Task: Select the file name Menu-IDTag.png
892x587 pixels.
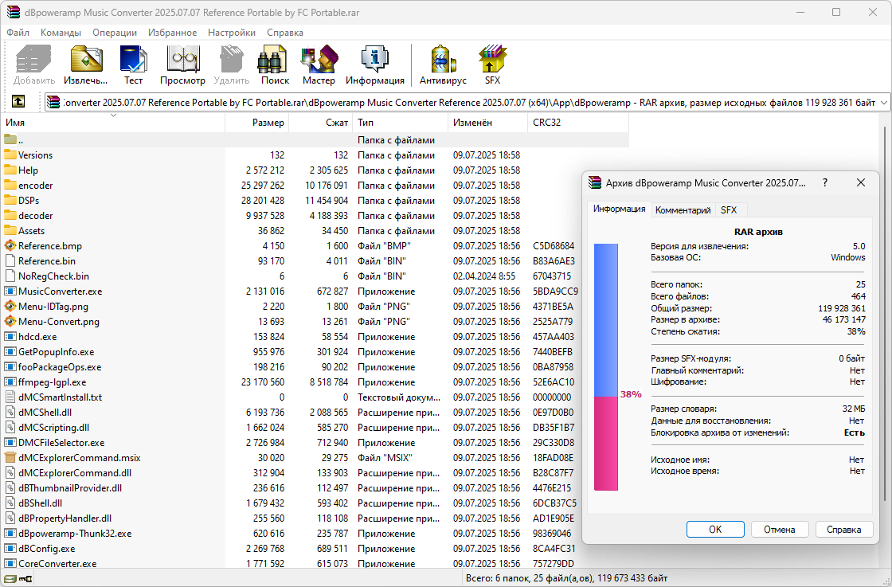Action: [53, 307]
